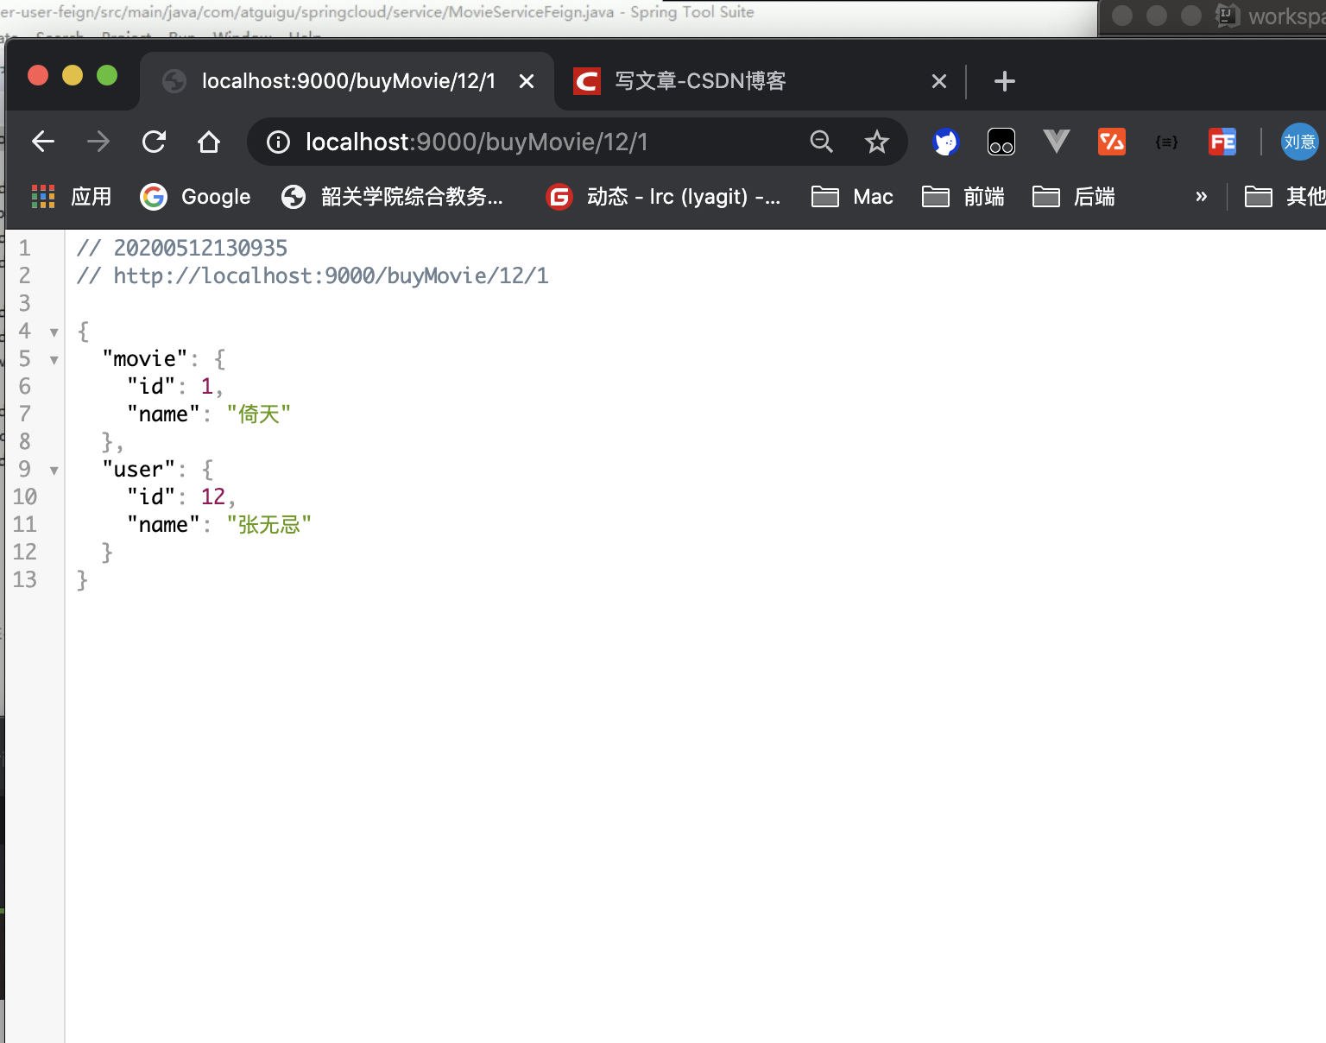Open the 应用 apps shortcut

[x=72, y=197]
